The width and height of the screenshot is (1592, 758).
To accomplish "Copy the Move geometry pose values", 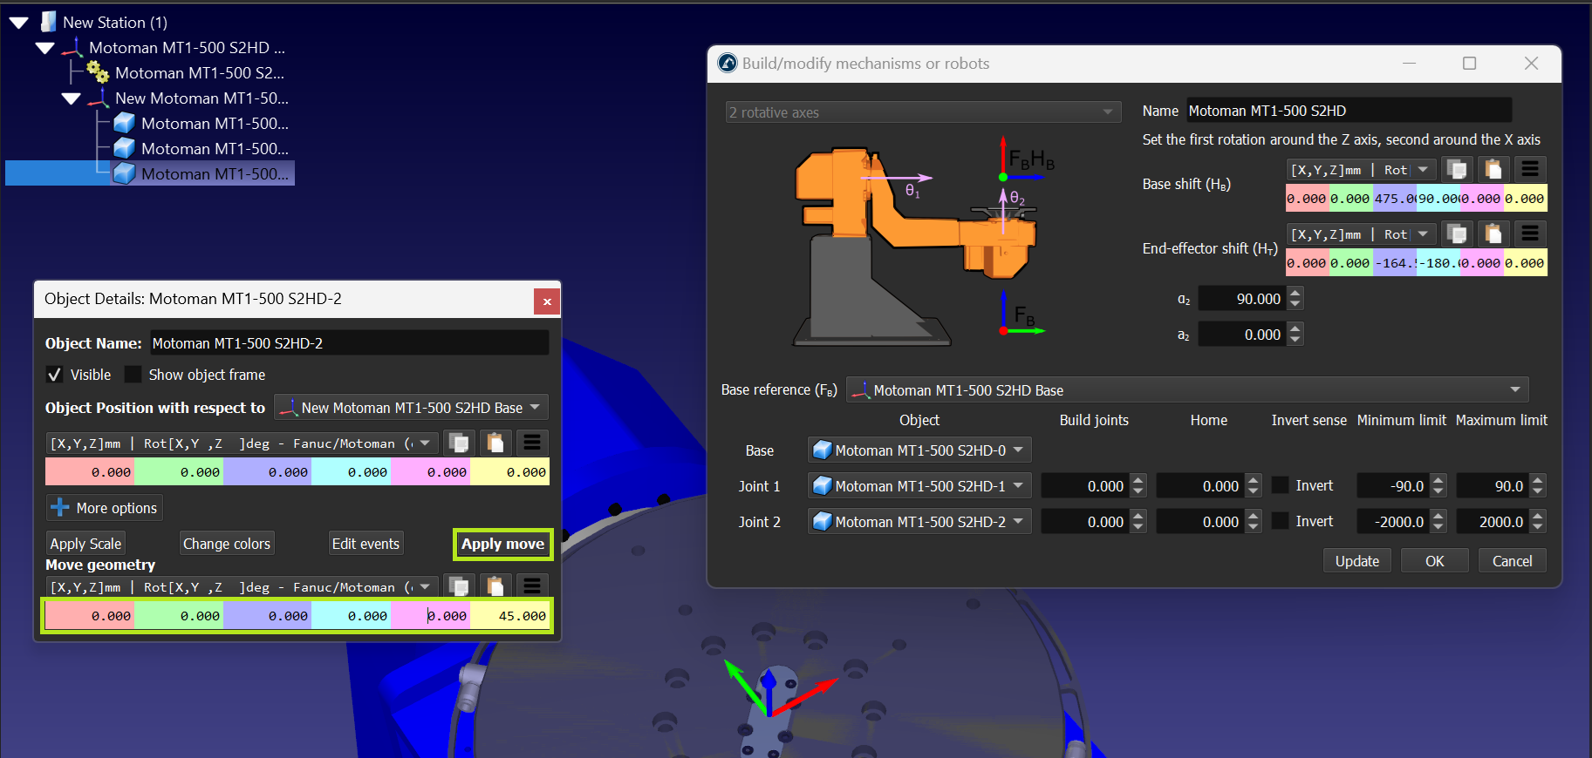I will pyautogui.click(x=459, y=586).
